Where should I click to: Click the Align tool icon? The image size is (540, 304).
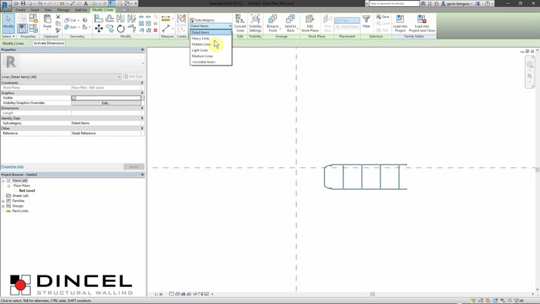click(x=99, y=19)
